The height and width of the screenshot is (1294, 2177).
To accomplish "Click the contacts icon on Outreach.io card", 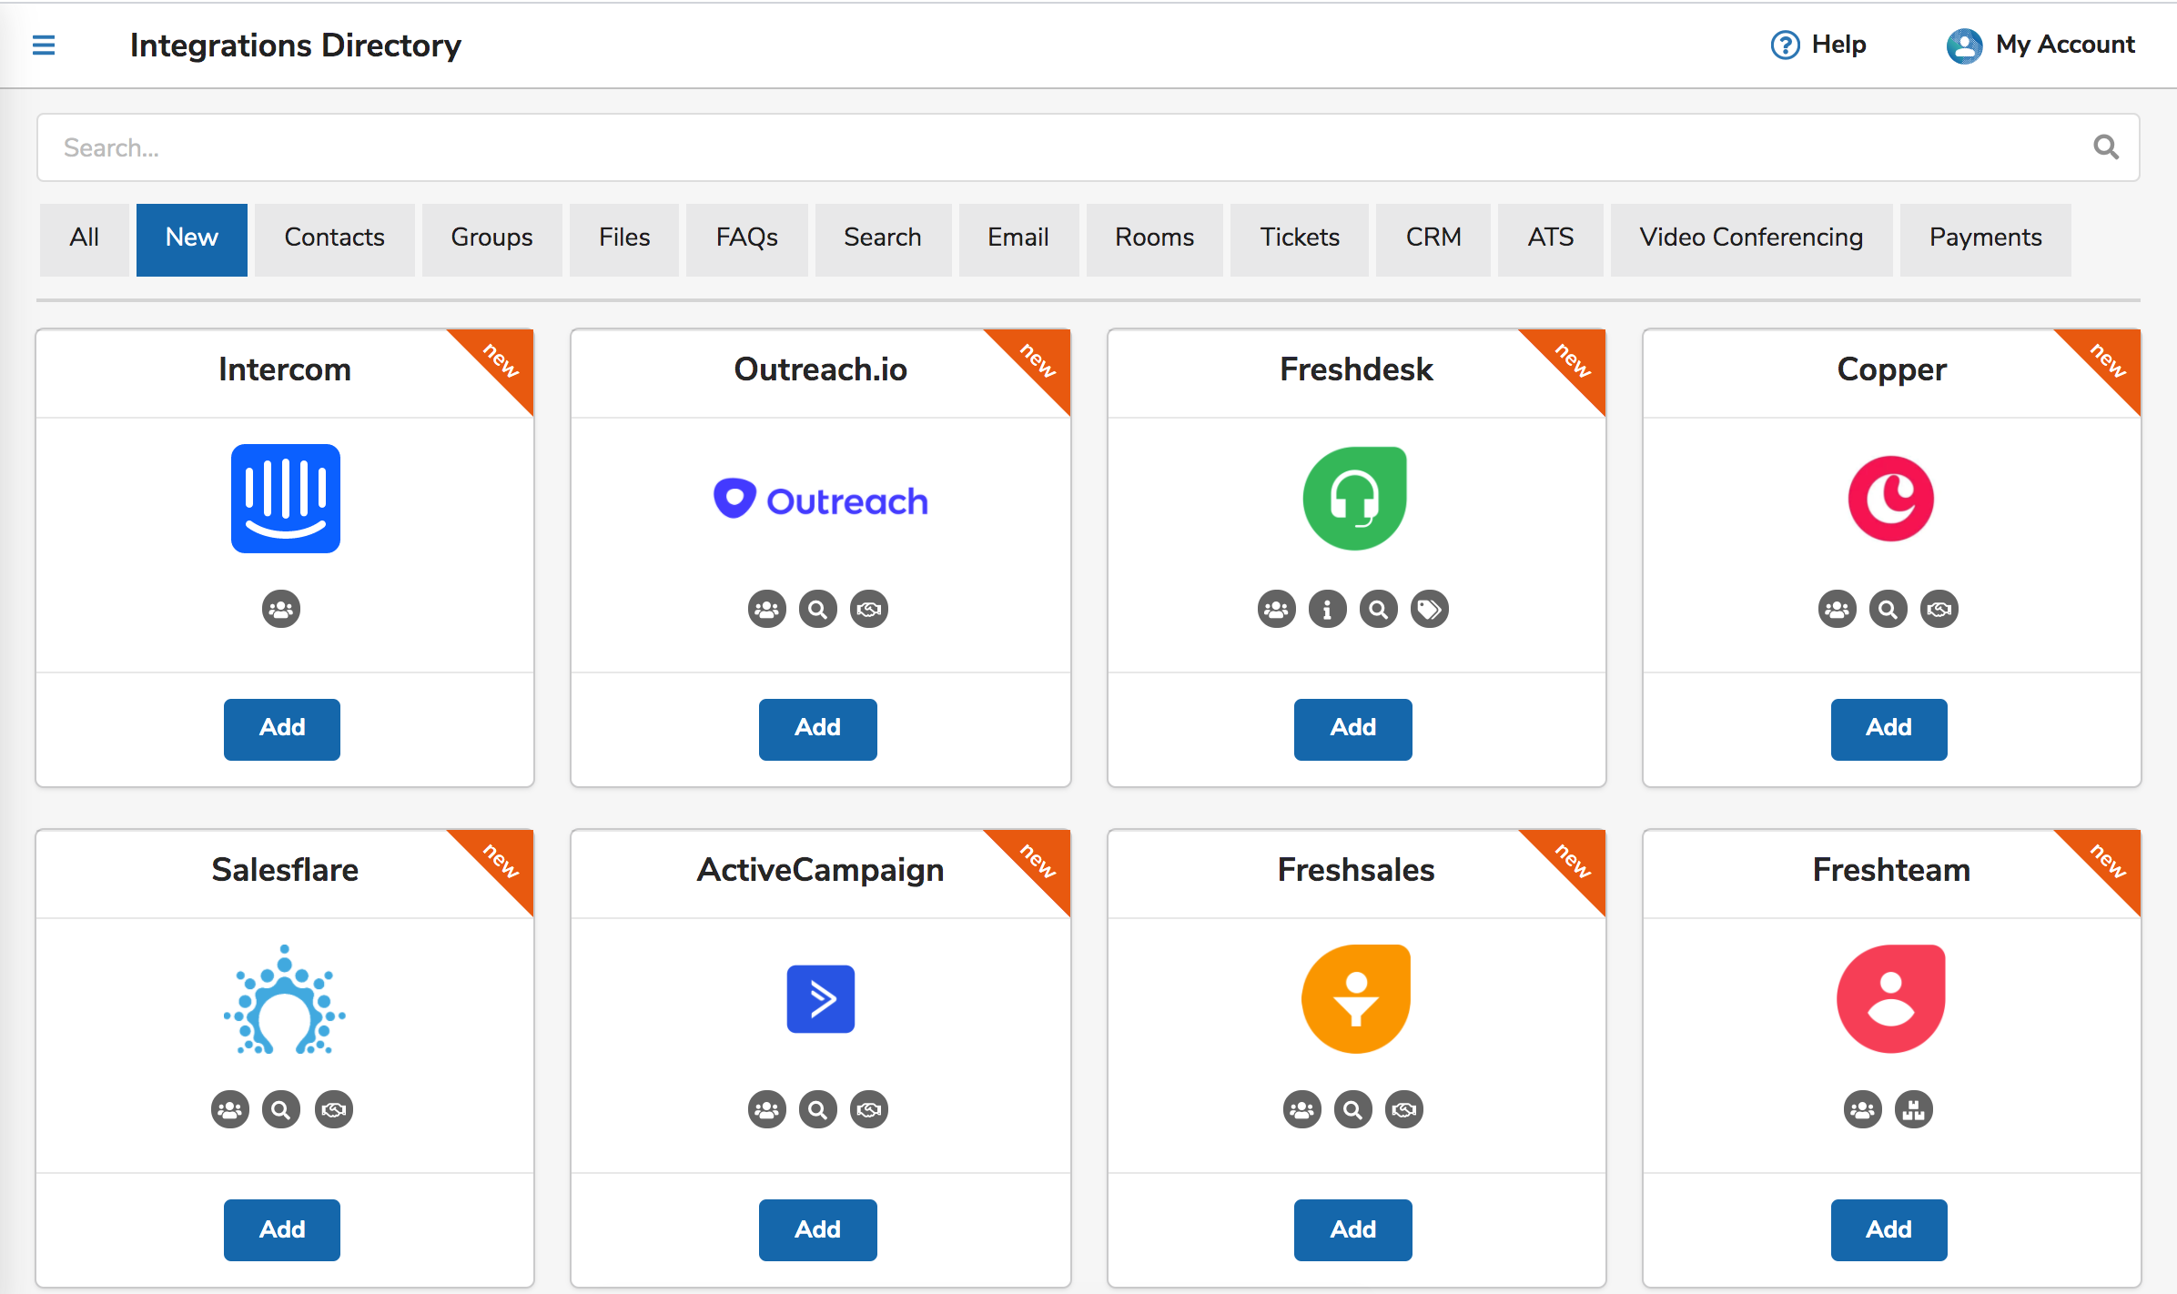I will pos(767,609).
